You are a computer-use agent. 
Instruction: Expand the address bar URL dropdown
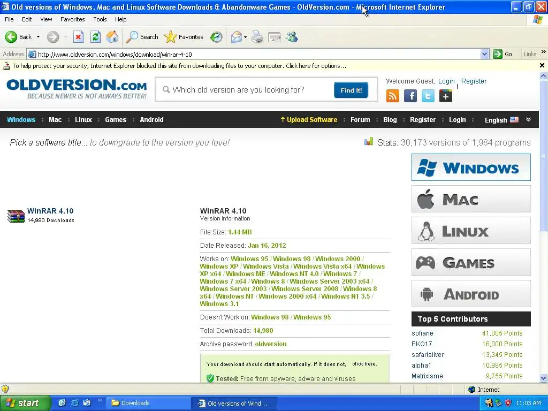pyautogui.click(x=484, y=54)
